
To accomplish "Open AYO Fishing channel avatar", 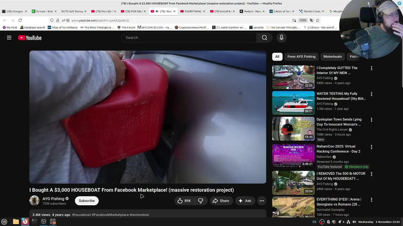I will (x=34, y=201).
